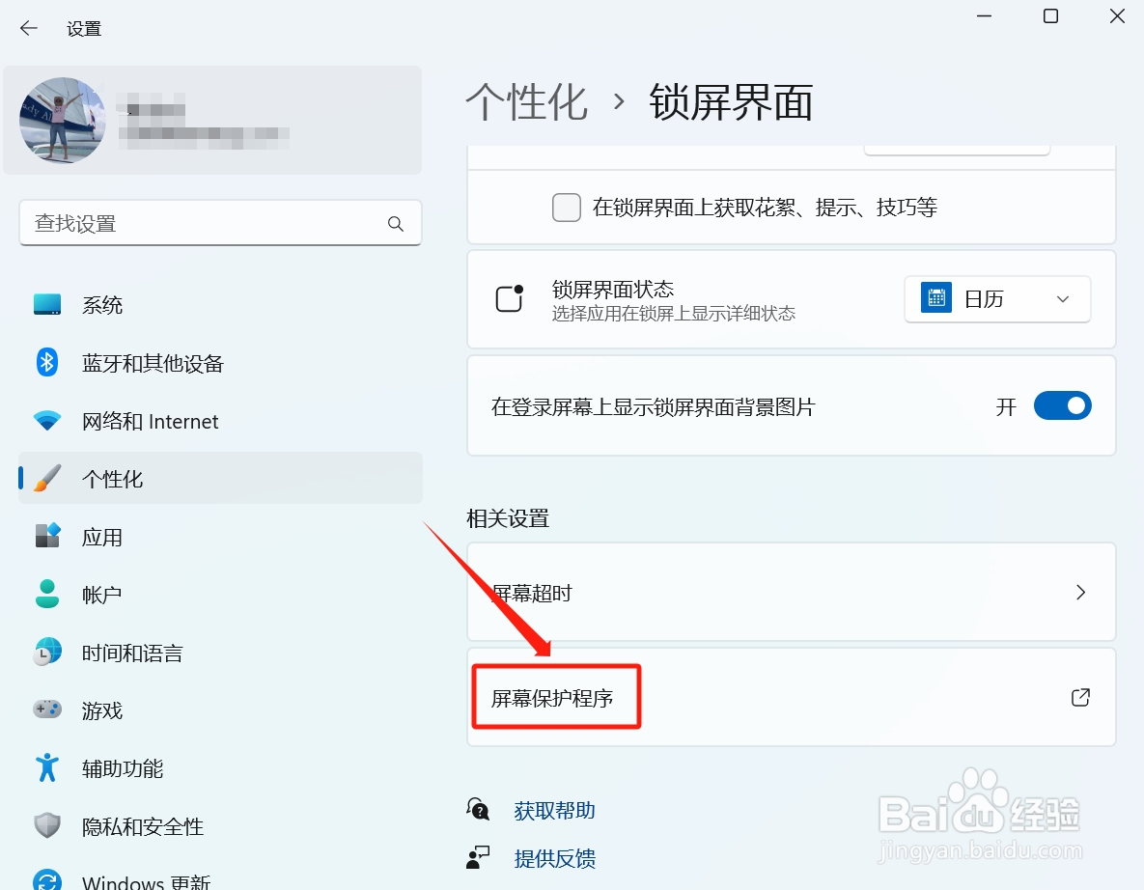
Task: Enable 在锁屏界面上获取花絮、提示、技巧等
Action: 567,207
